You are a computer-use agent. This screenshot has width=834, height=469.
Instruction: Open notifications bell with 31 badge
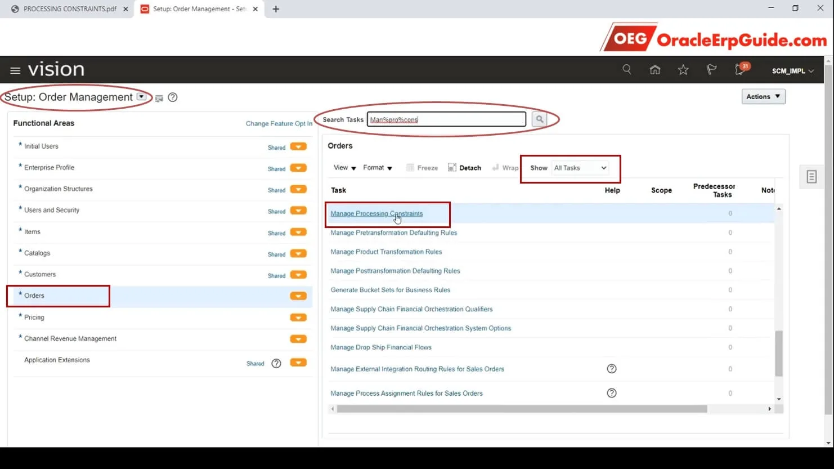click(x=741, y=69)
